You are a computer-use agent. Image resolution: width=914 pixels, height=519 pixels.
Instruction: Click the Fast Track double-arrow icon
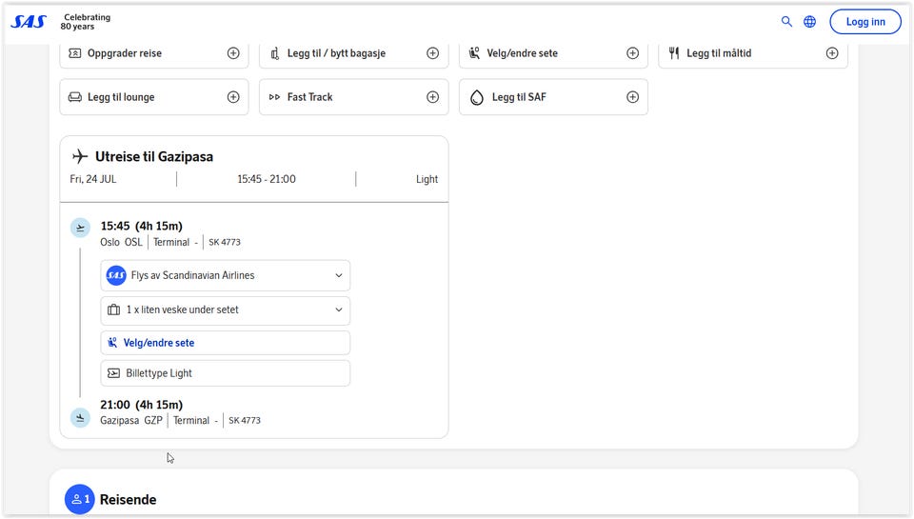coord(274,97)
